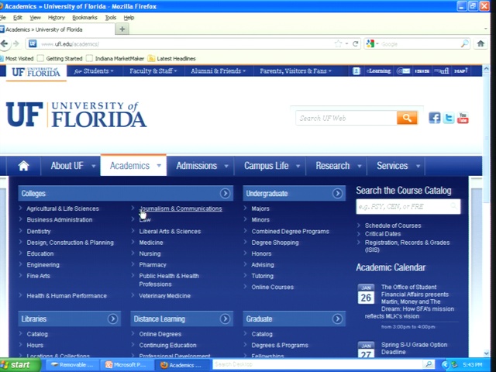Open the Liberal Arts & Sciences link
The width and height of the screenshot is (496, 372).
(x=170, y=231)
